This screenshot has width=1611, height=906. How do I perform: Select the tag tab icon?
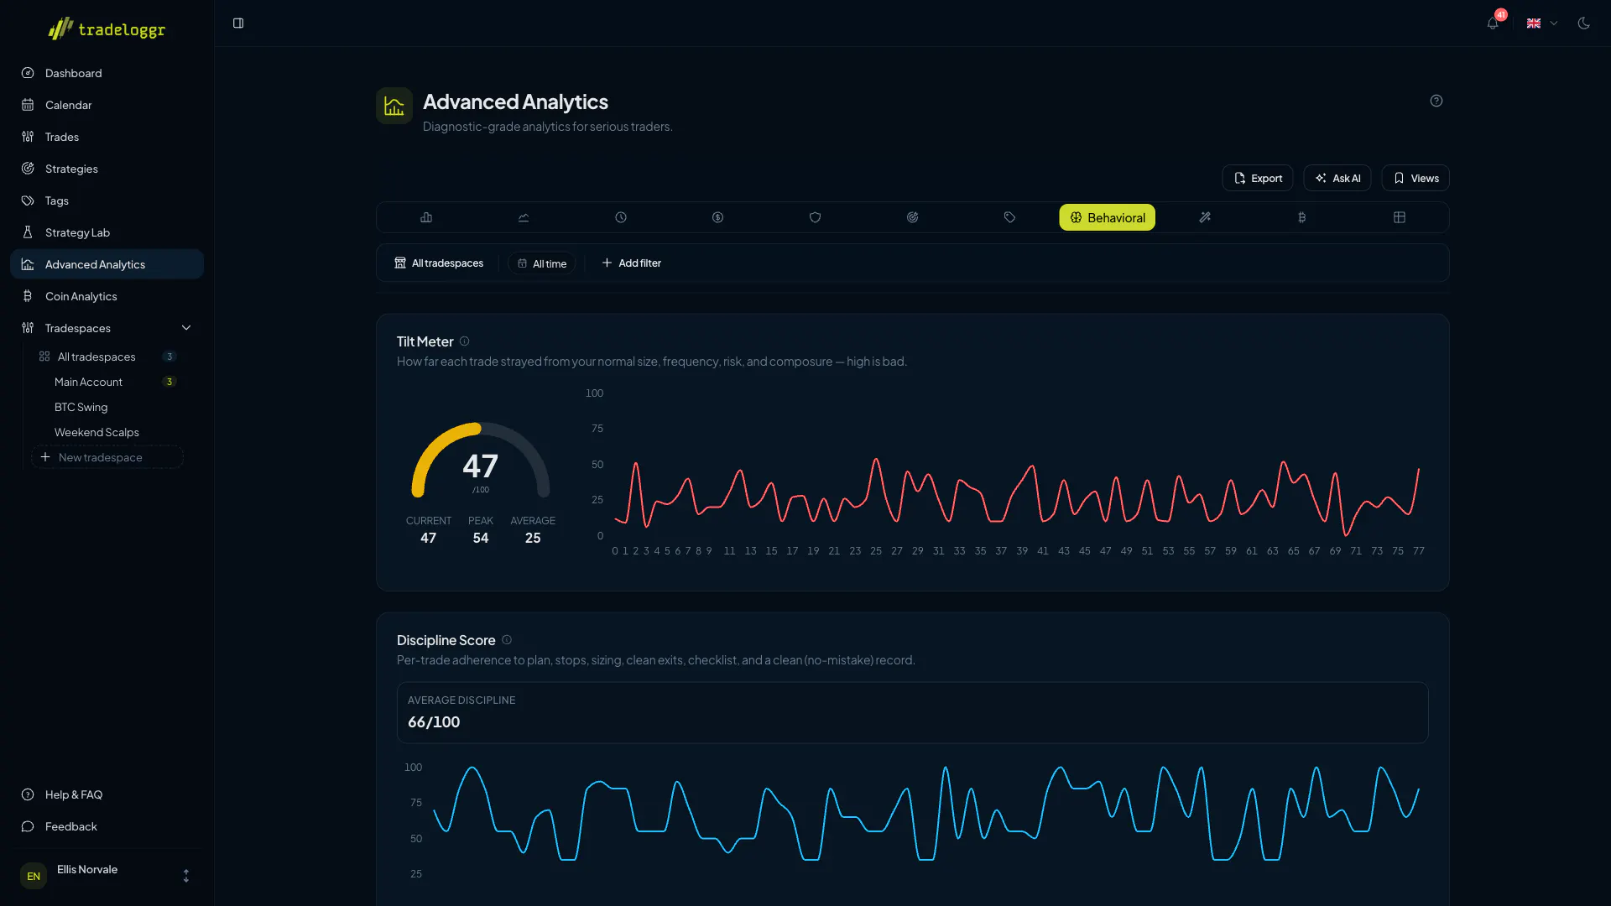[1009, 217]
